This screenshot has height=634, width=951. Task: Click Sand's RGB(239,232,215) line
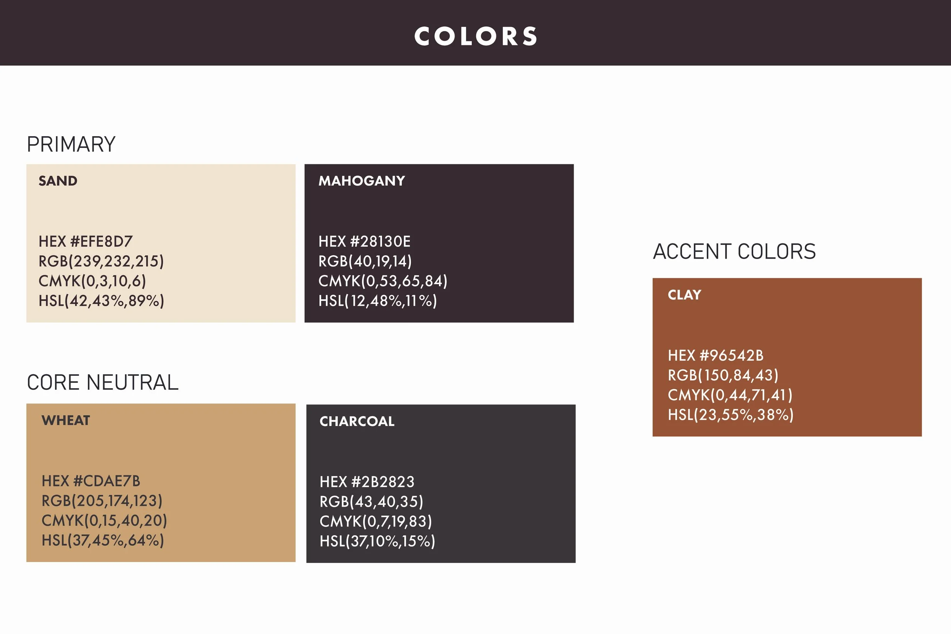pos(101,261)
